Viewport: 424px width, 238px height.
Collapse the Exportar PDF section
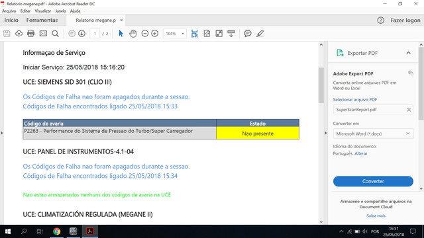[408, 53]
